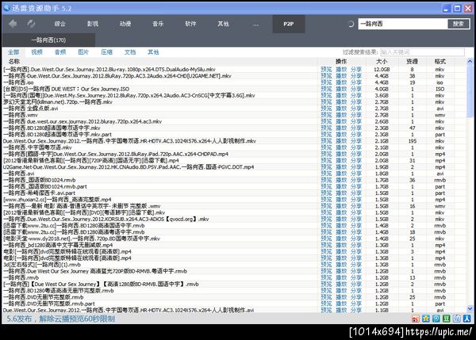This screenshot has height=340, width=476.
Task: Click 预览 for the 希崎杰西卡.avi.part row
Action: tap(326, 193)
